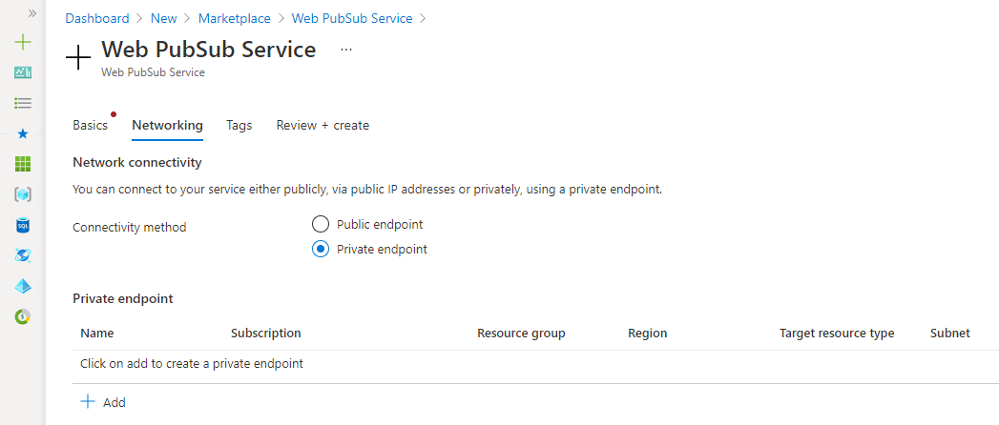Open All services list icon
Image resolution: width=999 pixels, height=425 pixels.
[24, 103]
